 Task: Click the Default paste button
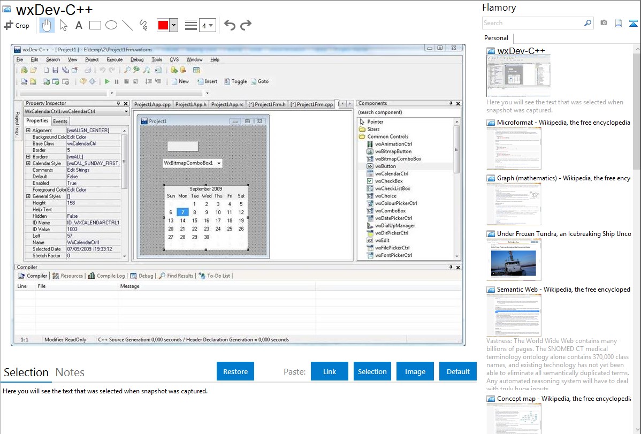click(458, 371)
